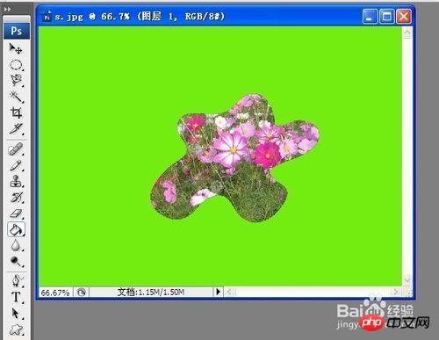The image size is (439, 340).
Task: Click the Ps logo atop toolbox
Action: (17, 31)
